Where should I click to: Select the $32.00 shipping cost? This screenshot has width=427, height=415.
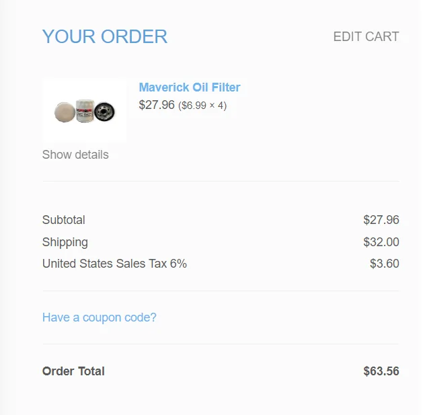coord(381,242)
